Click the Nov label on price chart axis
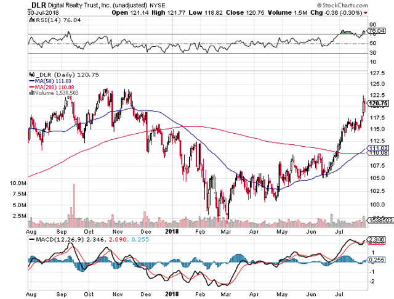Viewport: 394px width, 299px height. 118,232
